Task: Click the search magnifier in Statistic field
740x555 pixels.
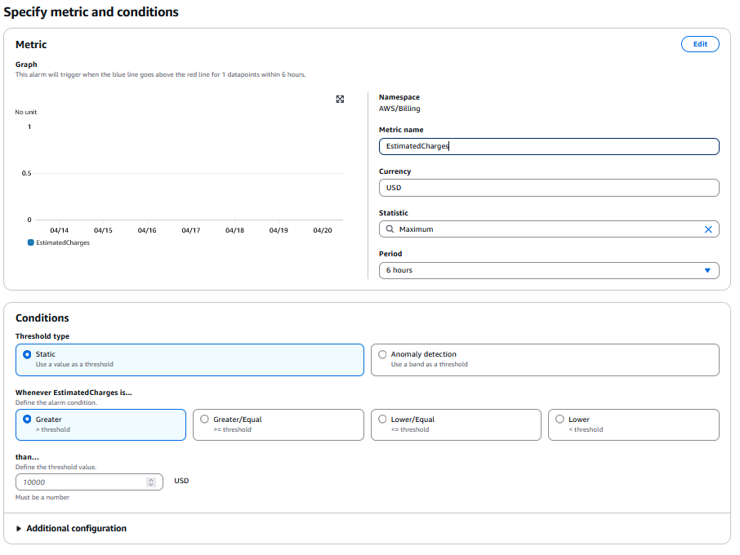Action: click(390, 229)
